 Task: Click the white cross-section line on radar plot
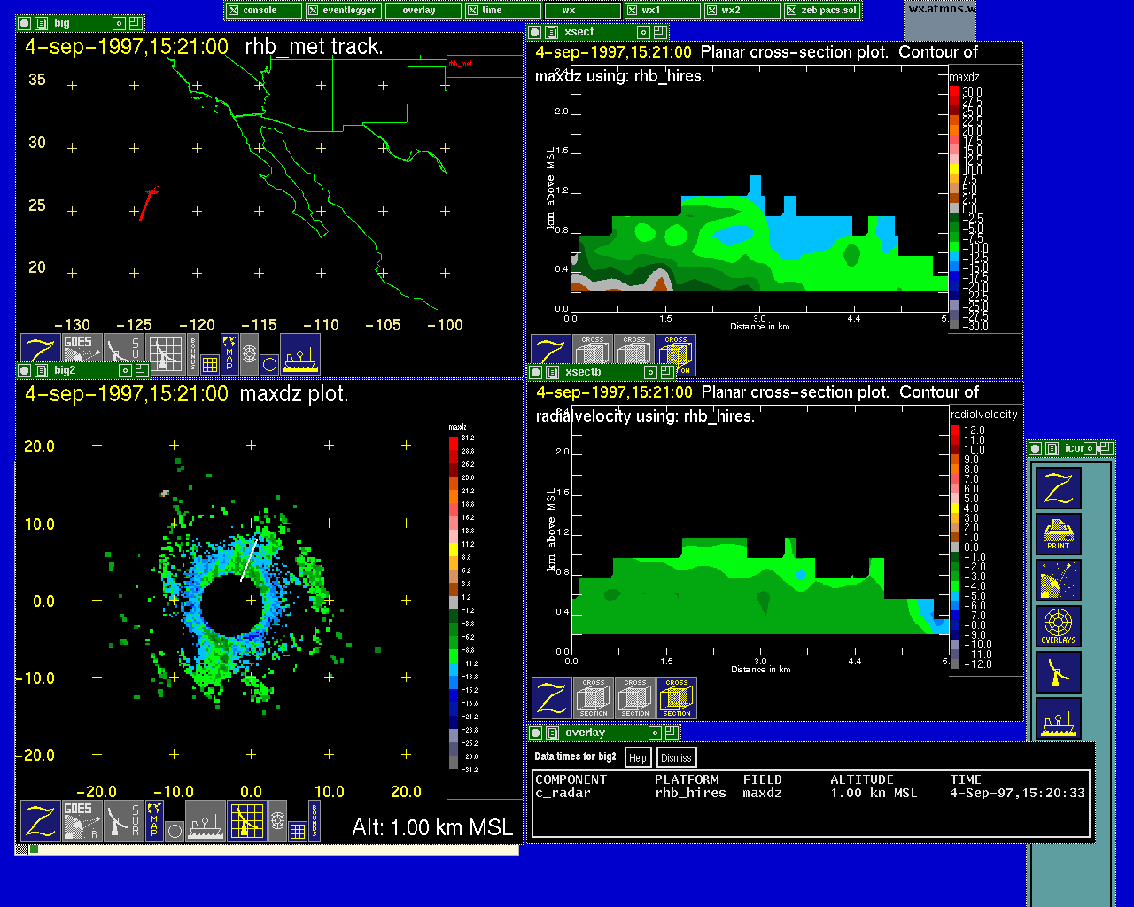pos(249,560)
